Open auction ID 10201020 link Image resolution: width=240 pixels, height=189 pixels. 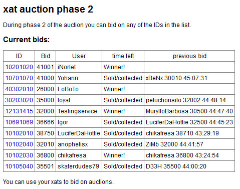(19, 67)
